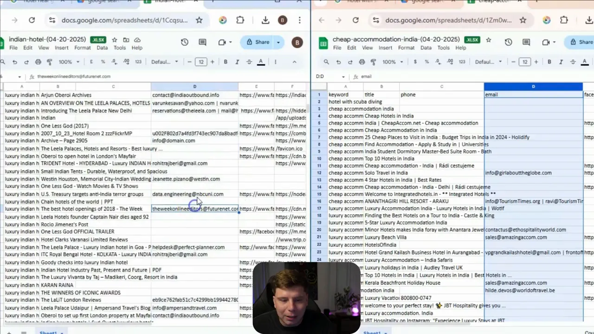Redo in the indian-hotel spreadsheet toolbar
This screenshot has width=594, height=334.
point(26,62)
